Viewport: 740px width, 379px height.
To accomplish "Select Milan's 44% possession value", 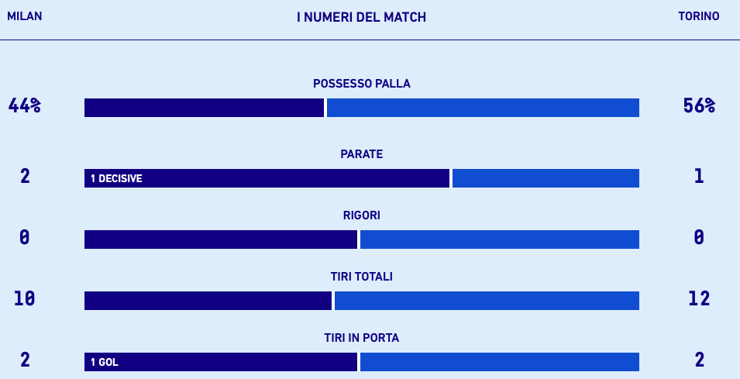I will click(24, 106).
